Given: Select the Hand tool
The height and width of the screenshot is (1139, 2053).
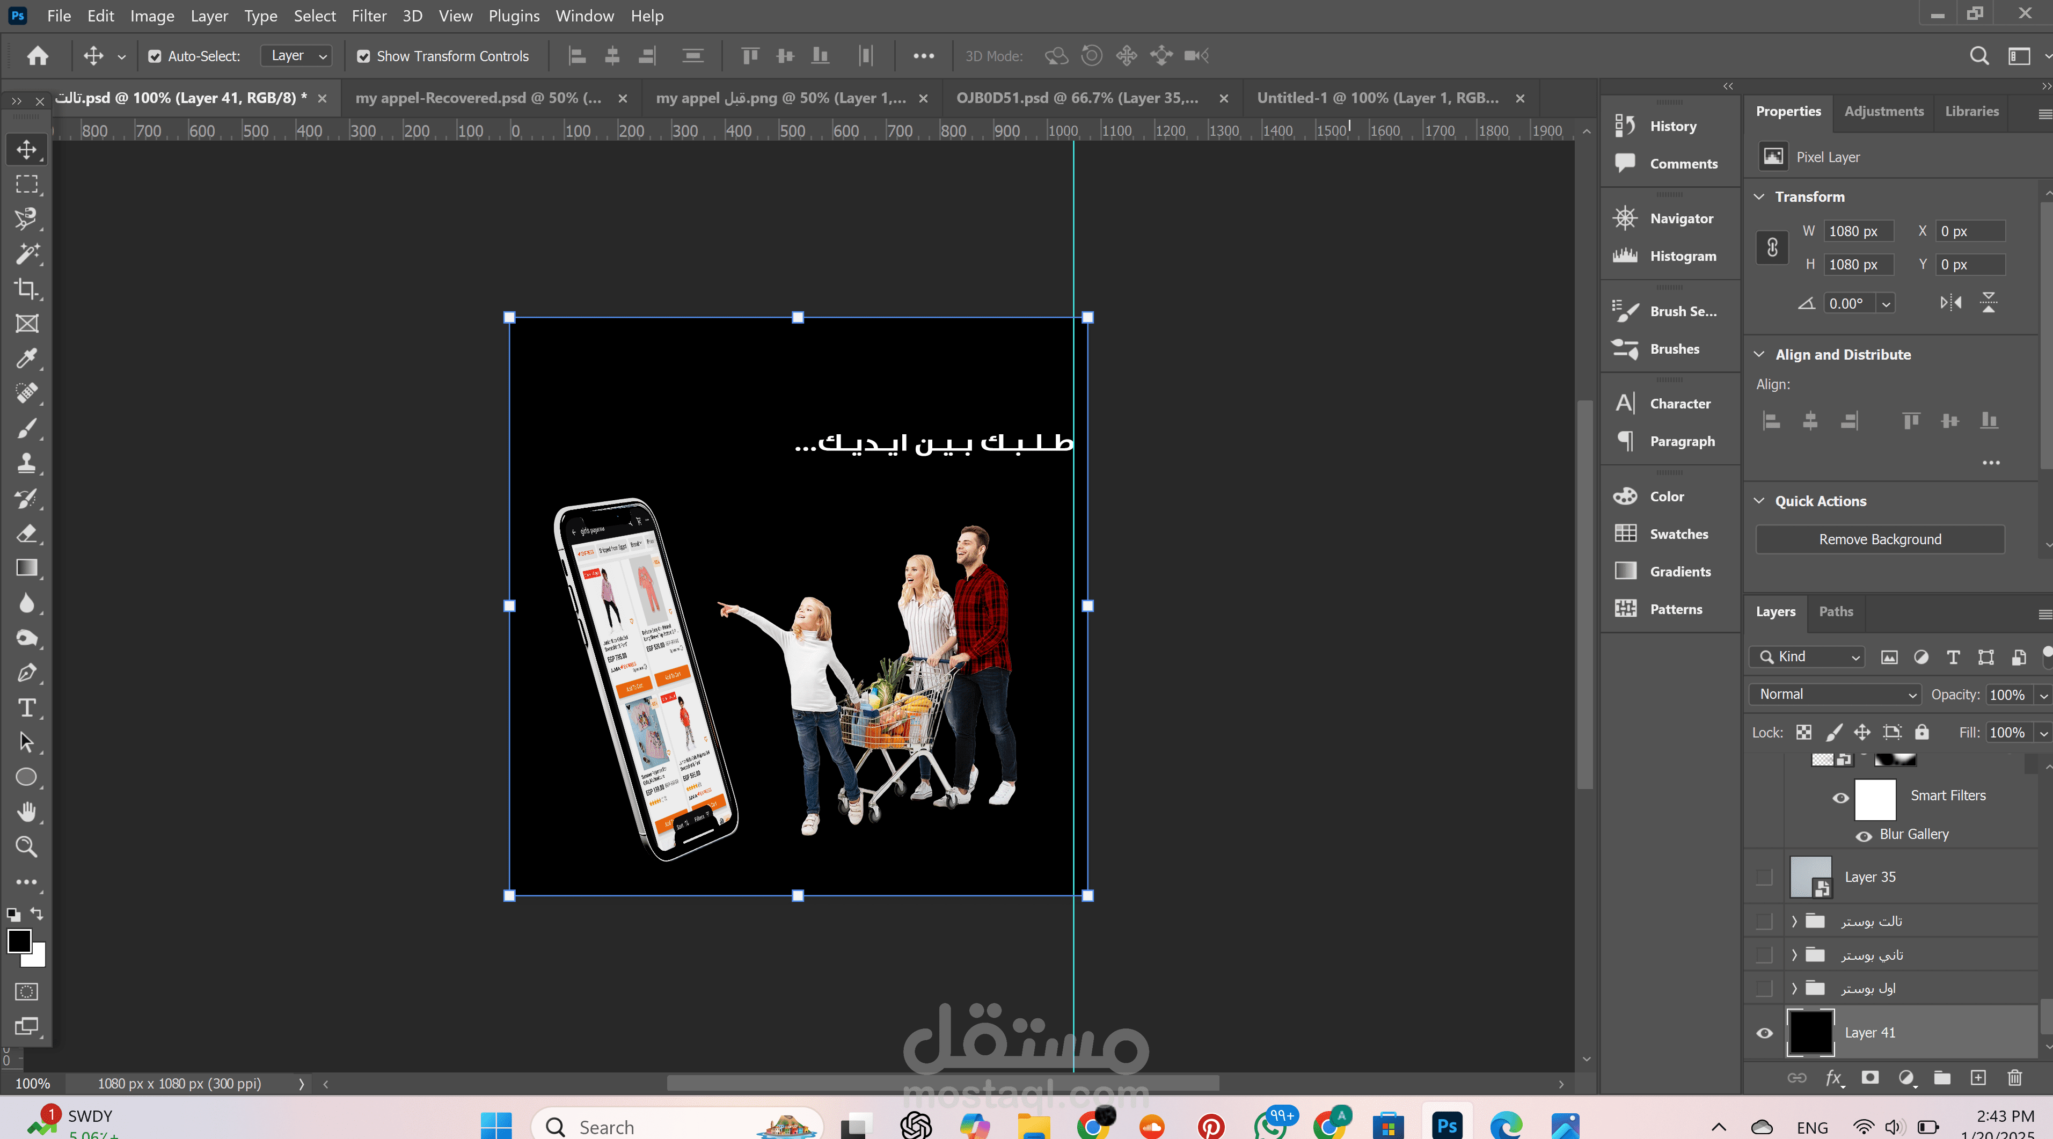Looking at the screenshot, I should [26, 812].
